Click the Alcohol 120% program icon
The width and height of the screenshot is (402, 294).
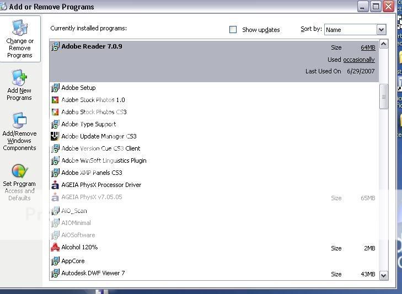55,247
